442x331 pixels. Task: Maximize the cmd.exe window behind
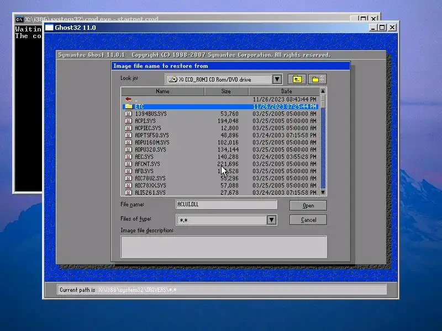click(x=364, y=19)
